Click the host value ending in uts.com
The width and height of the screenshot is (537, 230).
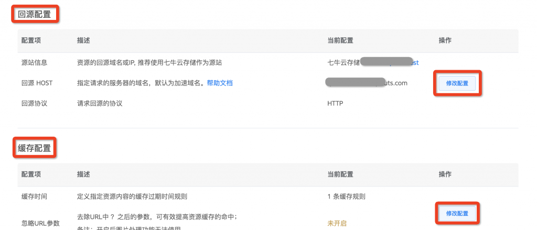pos(367,83)
